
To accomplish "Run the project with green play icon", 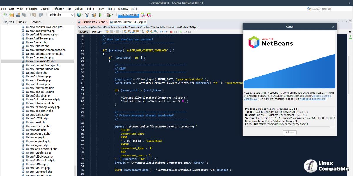I will 100,15.
